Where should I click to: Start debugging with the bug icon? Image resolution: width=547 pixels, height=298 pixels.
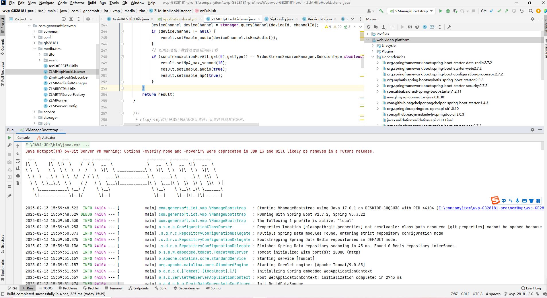448,11
